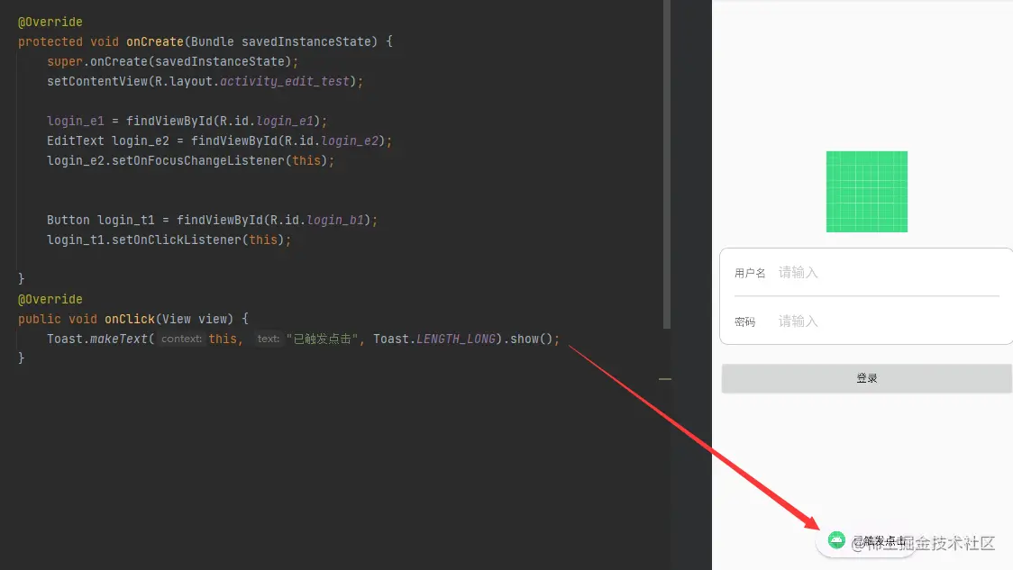Click the Toast.LENGTH_LONG constant
Image resolution: width=1013 pixels, height=570 pixels.
434,339
